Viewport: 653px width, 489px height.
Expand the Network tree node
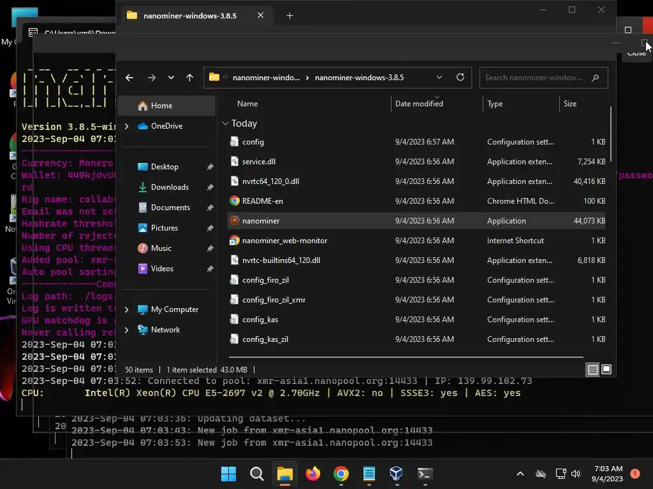[127, 330]
